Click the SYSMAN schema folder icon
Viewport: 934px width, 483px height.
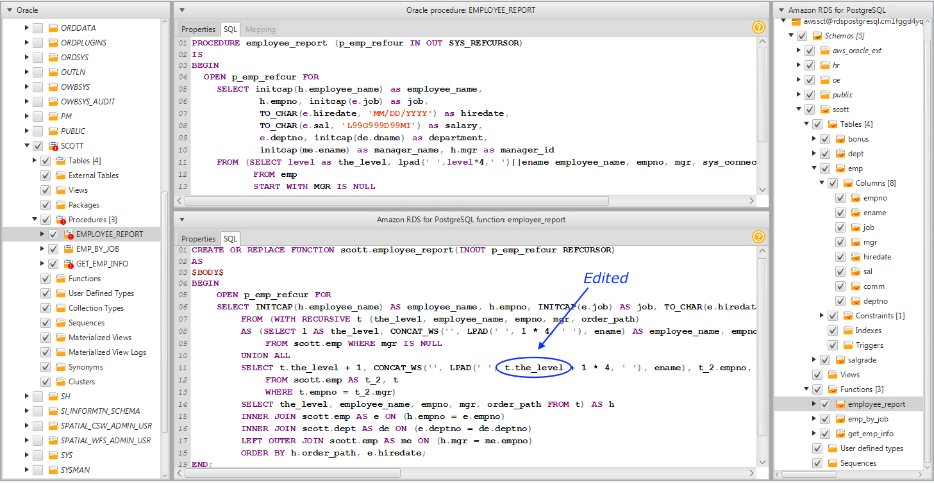pos(53,470)
